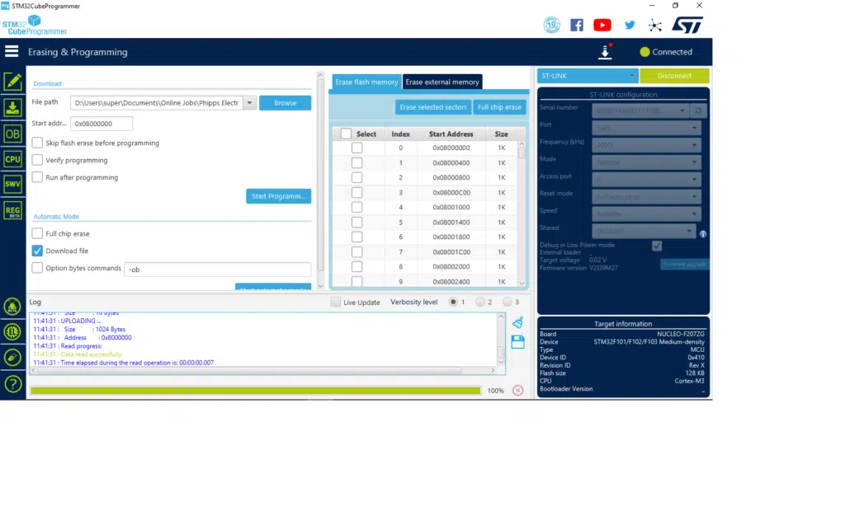Click the Option bytes commands text field
This screenshot has height=516, width=845.
coord(218,269)
